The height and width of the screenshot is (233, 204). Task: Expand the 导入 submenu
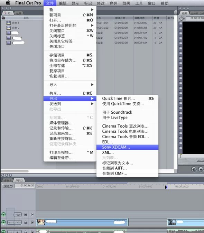[x=70, y=85]
